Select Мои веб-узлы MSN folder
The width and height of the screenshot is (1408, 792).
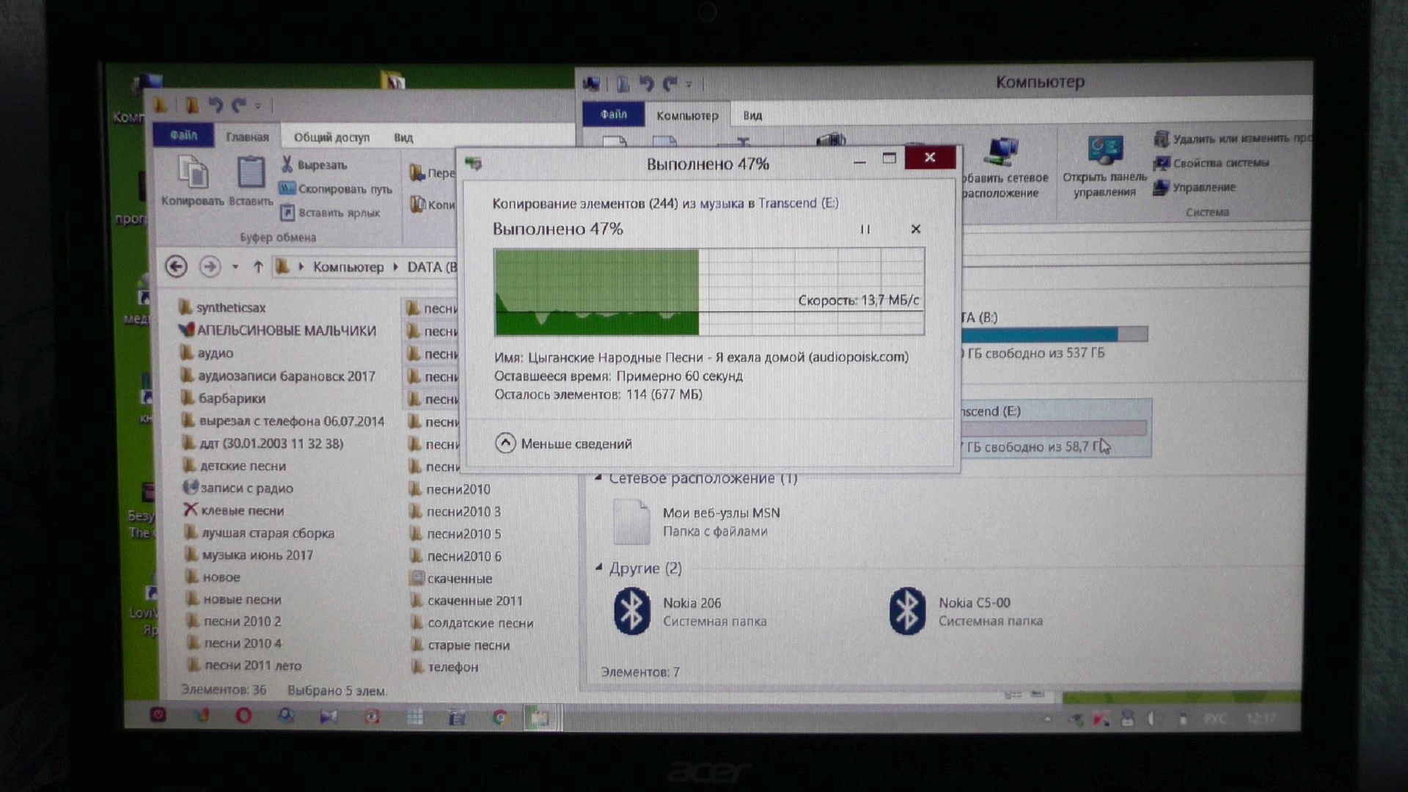pos(697,521)
